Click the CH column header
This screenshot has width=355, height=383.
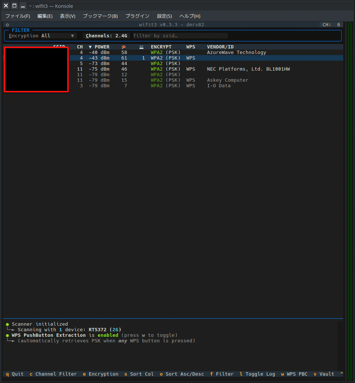(x=80, y=47)
